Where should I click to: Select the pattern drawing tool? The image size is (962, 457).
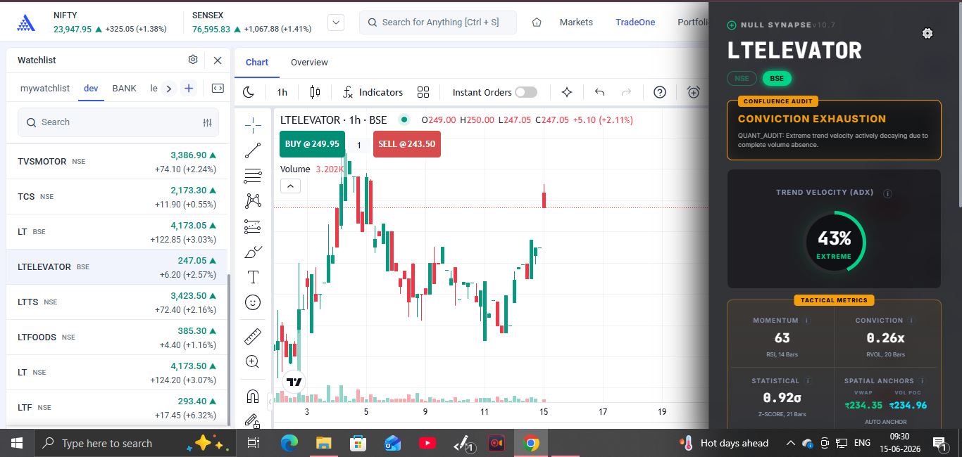(x=253, y=201)
